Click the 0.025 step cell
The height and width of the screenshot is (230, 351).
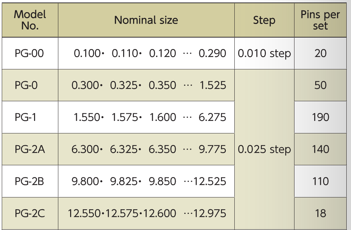pos(264,150)
